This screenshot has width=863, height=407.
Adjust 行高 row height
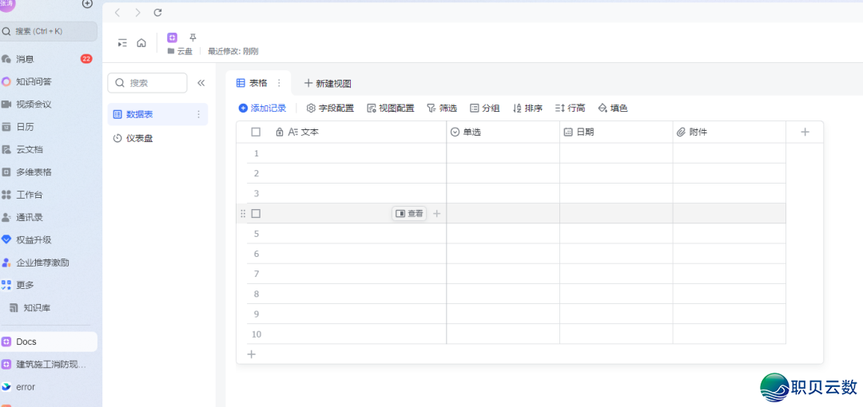(571, 109)
